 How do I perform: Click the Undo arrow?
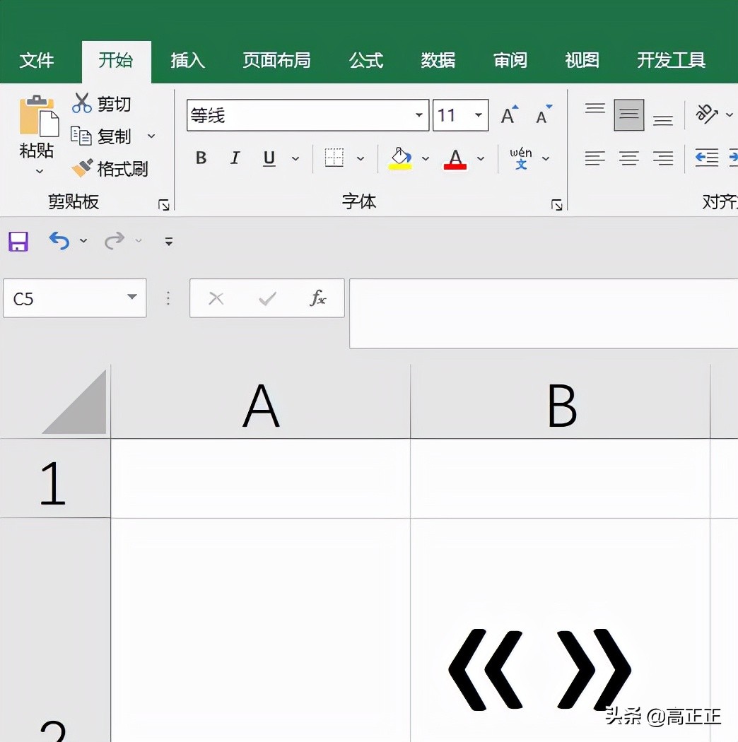coord(58,240)
